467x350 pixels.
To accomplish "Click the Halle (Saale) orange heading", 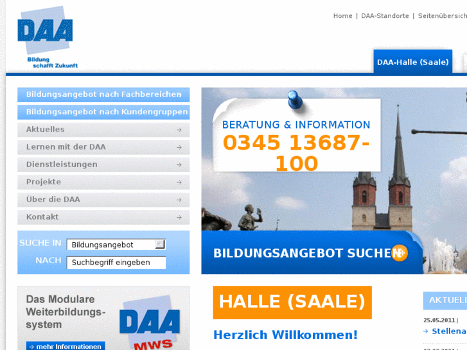I will [292, 302].
